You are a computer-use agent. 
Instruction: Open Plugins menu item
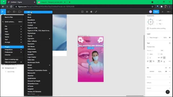point(12,47)
